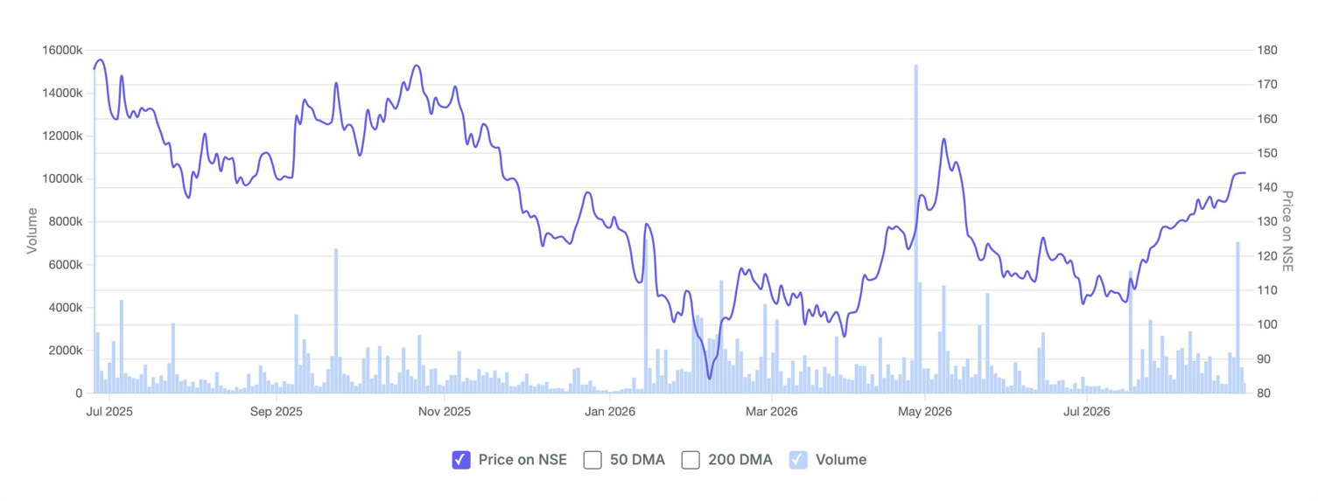Viewport: 1318px width, 501px height.
Task: Click the '200 DMA' legend label
Action: (740, 460)
